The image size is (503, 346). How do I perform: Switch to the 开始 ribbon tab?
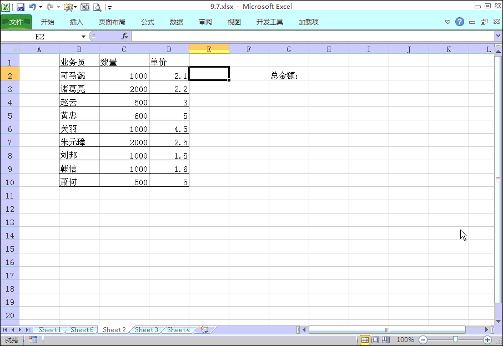tap(48, 22)
